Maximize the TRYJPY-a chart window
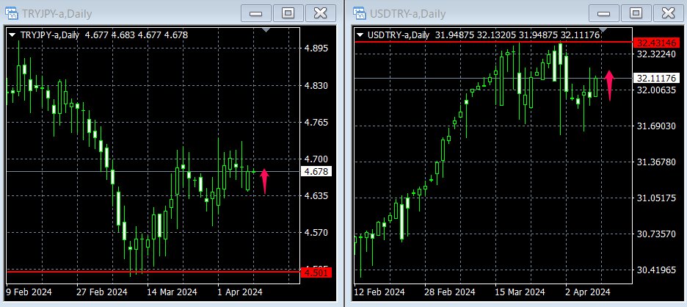Viewport: 687px width, 307px height. pos(288,13)
